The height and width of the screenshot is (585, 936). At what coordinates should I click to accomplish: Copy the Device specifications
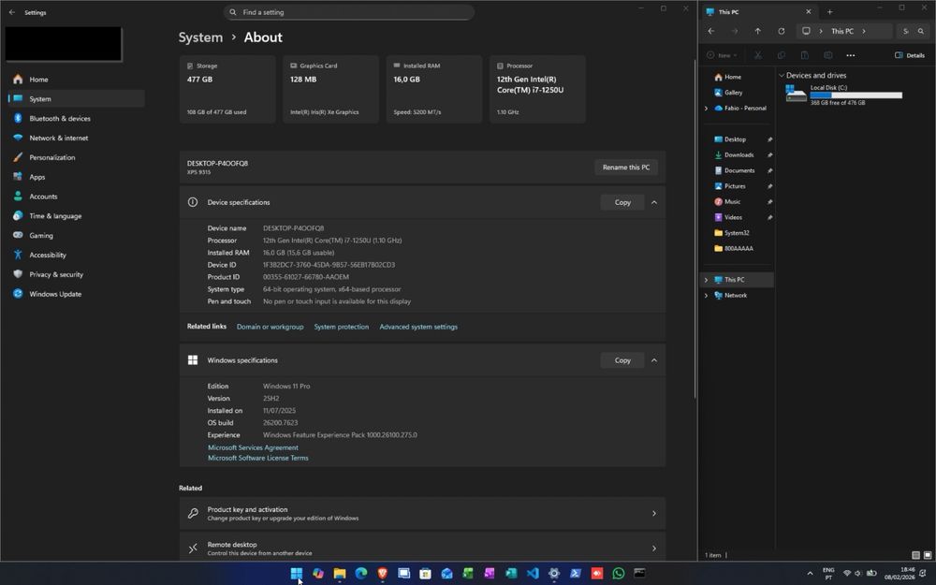(x=622, y=202)
